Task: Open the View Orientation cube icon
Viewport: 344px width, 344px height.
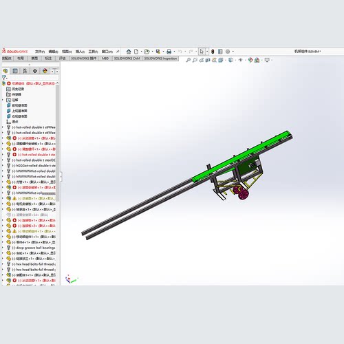Action: pos(221,60)
